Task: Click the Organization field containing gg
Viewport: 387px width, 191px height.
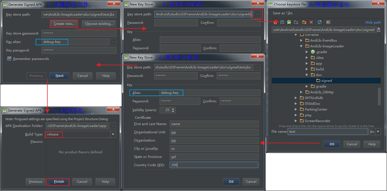Action: coord(214,140)
